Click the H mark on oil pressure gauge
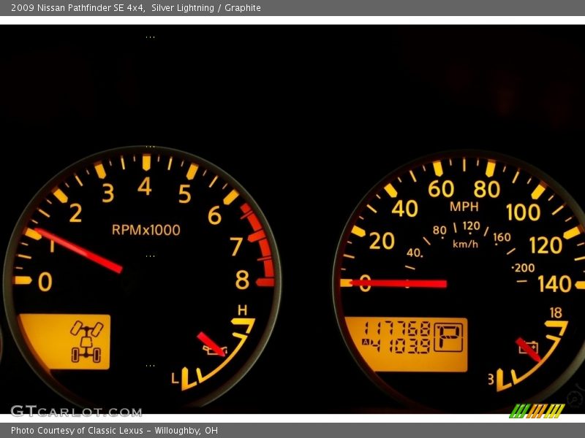The width and height of the screenshot is (585, 438). (242, 310)
